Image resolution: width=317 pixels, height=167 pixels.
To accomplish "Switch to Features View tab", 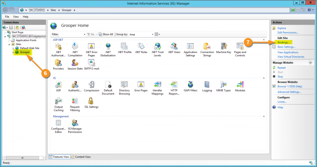I will (59, 157).
